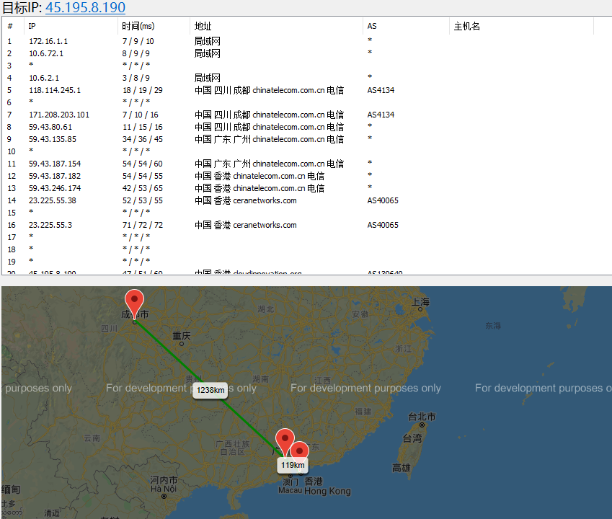Select the Hong Kong red map marker
The image size is (612, 519).
pos(299,452)
